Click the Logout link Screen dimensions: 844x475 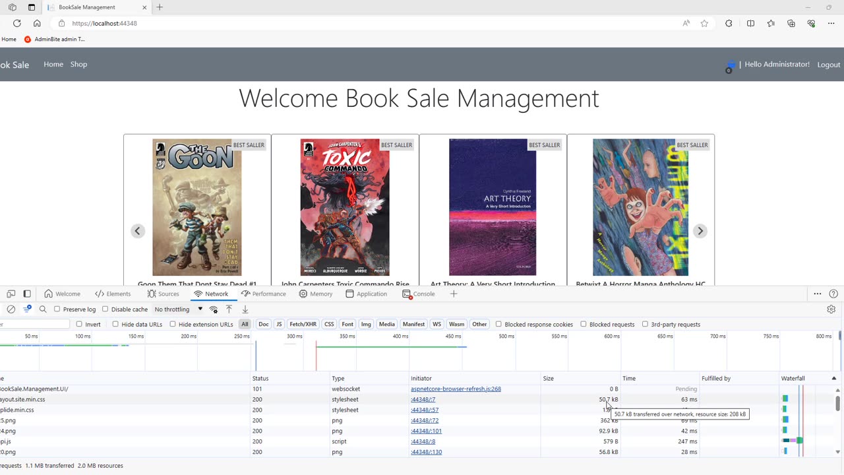click(829, 65)
